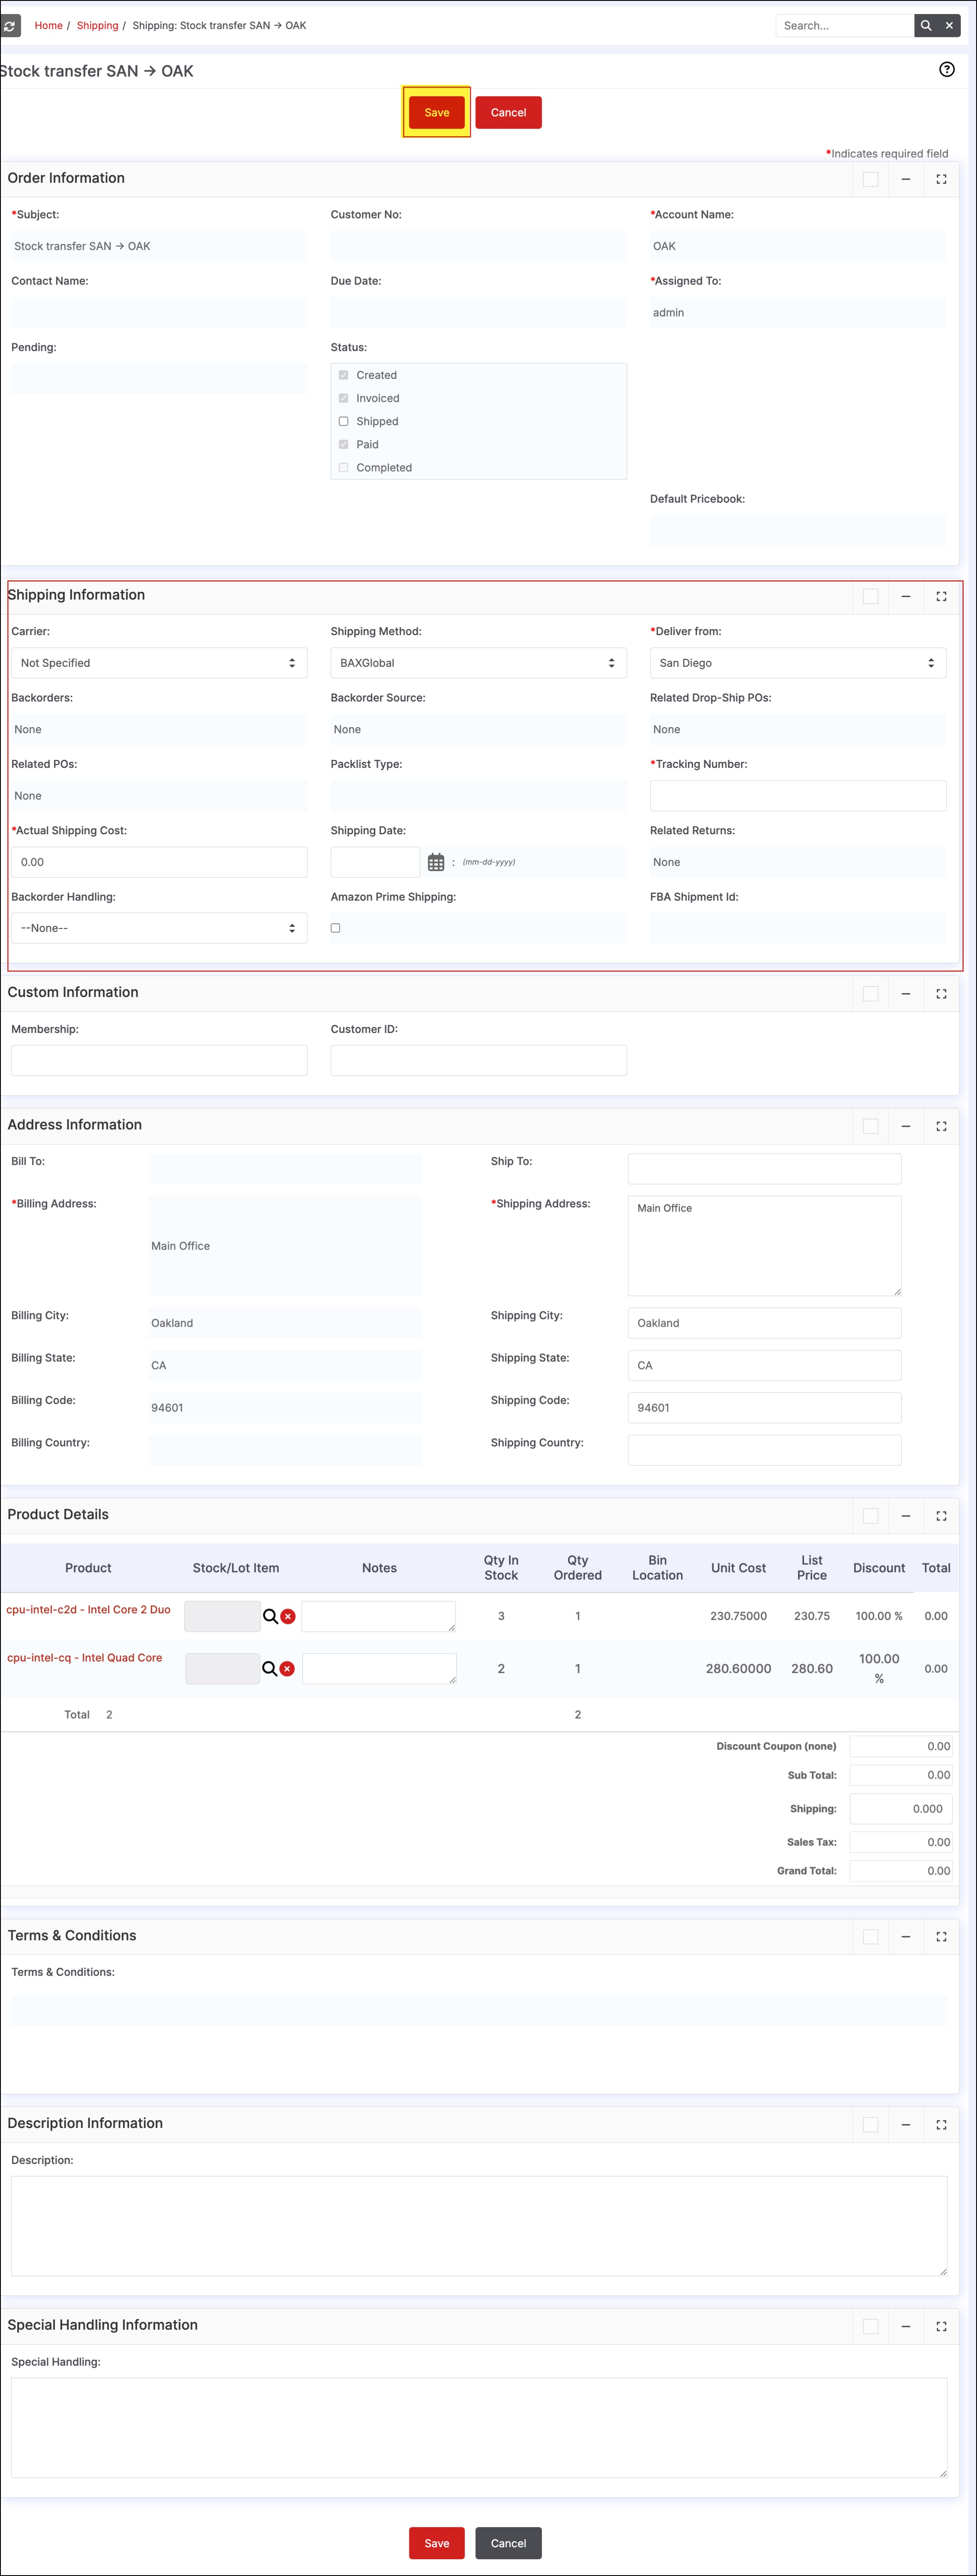977x2576 pixels.
Task: Collapse the Terms & Conditions panel
Action: click(x=905, y=1937)
